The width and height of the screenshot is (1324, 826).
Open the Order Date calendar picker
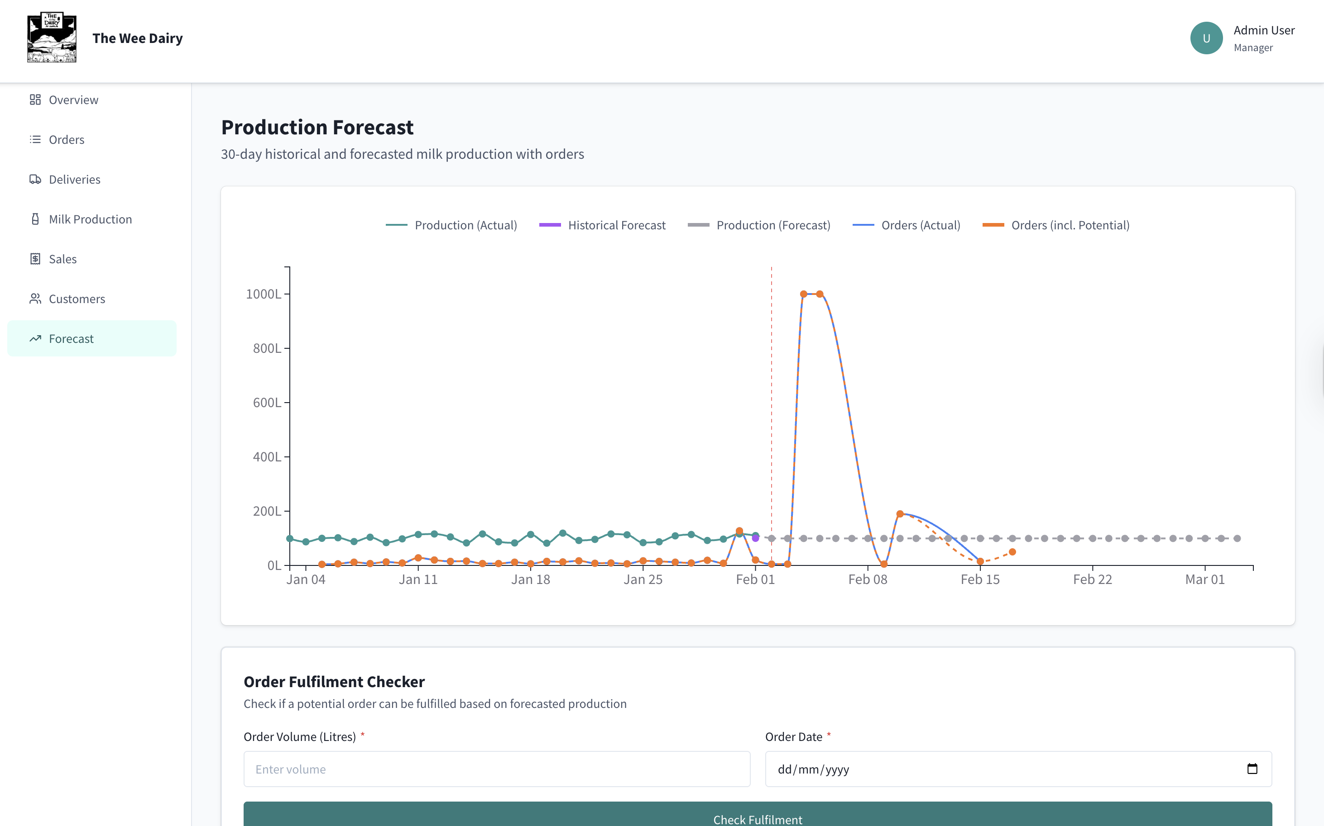point(1252,769)
